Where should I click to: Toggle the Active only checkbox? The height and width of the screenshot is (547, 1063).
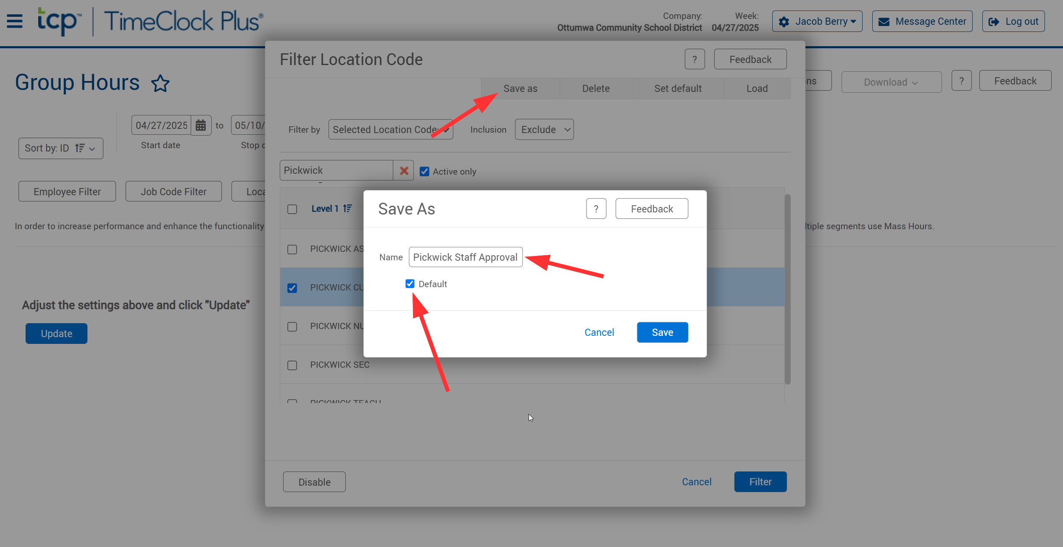coord(424,171)
